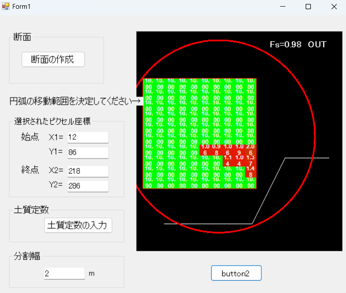Select the red grid cell showing 0.98

pyautogui.click(x=216, y=150)
